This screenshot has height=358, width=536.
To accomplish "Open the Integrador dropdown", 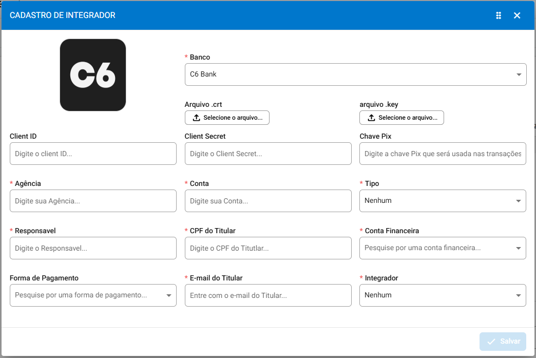I will point(442,295).
